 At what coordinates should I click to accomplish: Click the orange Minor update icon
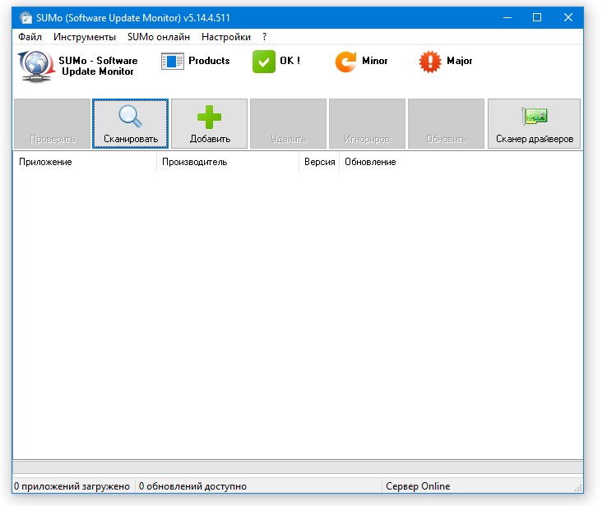(x=345, y=62)
